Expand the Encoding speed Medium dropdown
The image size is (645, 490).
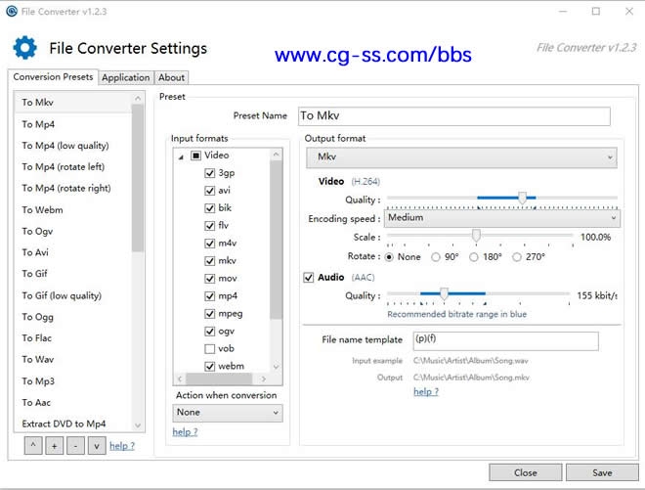tap(501, 219)
